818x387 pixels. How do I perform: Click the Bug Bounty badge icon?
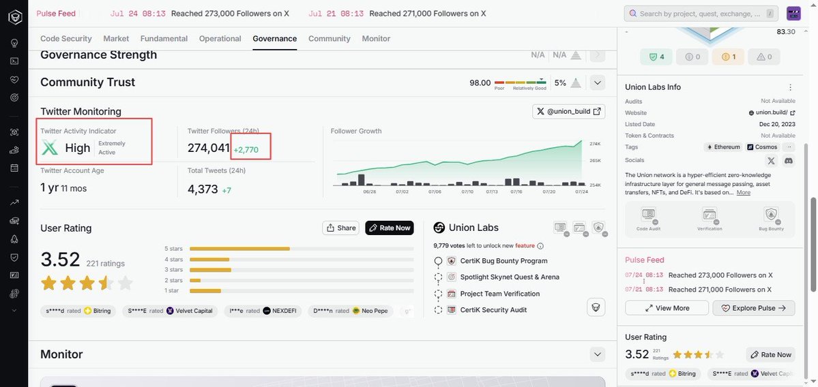tap(771, 215)
